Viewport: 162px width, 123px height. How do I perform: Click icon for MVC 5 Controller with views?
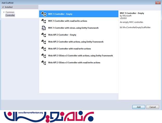click(x=44, y=28)
